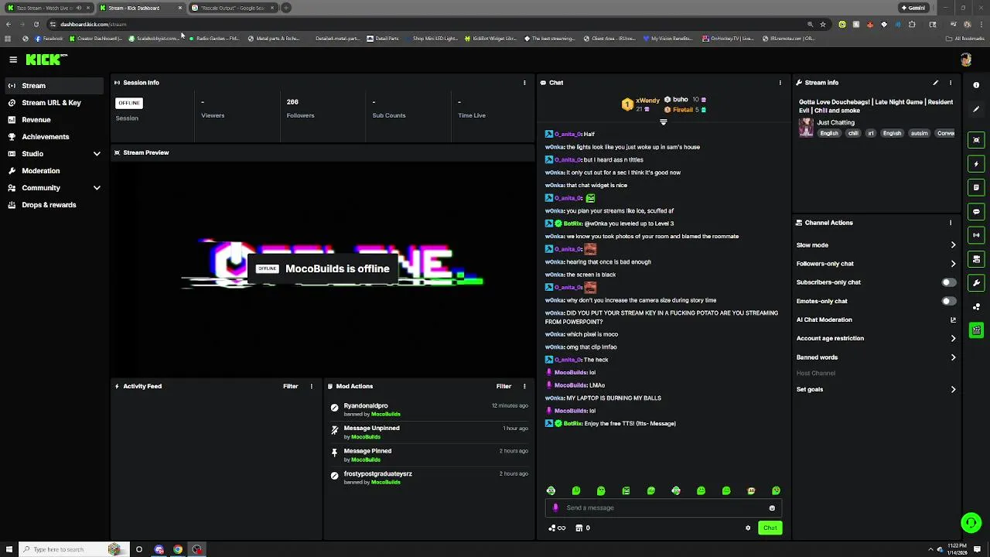
Task: Switch to the Google Search browser tab
Action: tap(232, 8)
